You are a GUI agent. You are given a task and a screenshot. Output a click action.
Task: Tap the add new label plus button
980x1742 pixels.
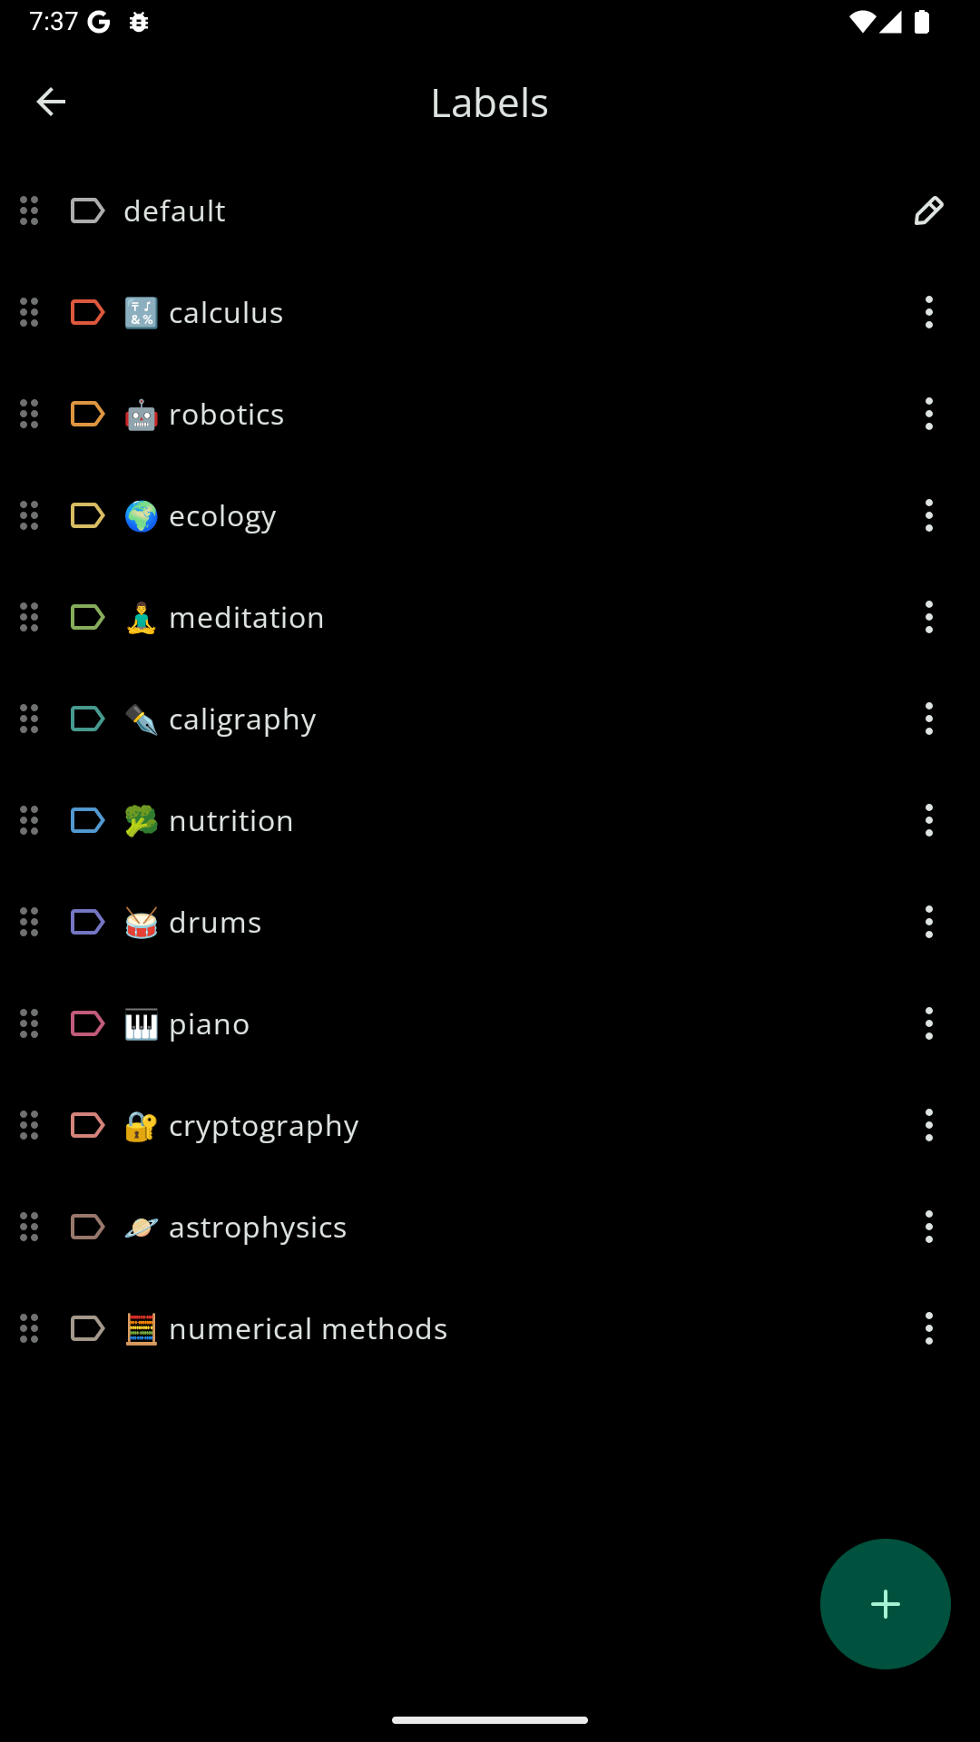point(886,1604)
